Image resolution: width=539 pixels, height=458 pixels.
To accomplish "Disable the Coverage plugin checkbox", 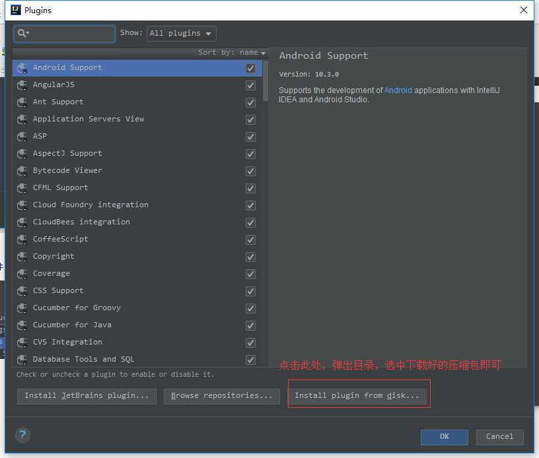I will (x=250, y=274).
